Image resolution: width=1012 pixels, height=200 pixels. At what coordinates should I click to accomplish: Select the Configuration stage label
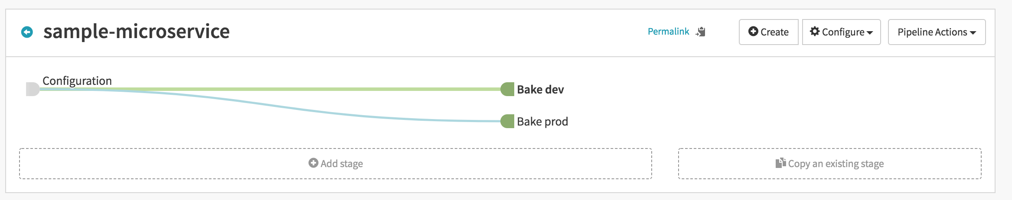77,81
